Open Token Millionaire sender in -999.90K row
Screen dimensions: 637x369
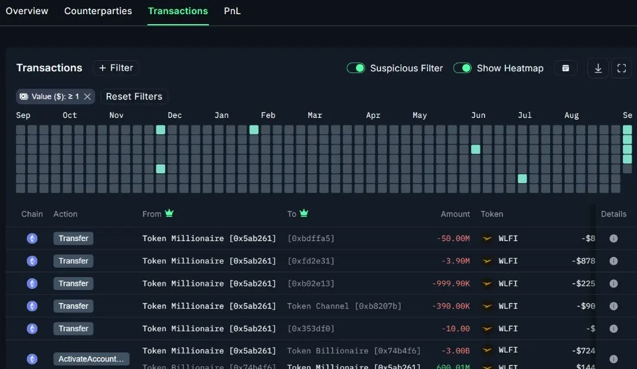(x=209, y=284)
